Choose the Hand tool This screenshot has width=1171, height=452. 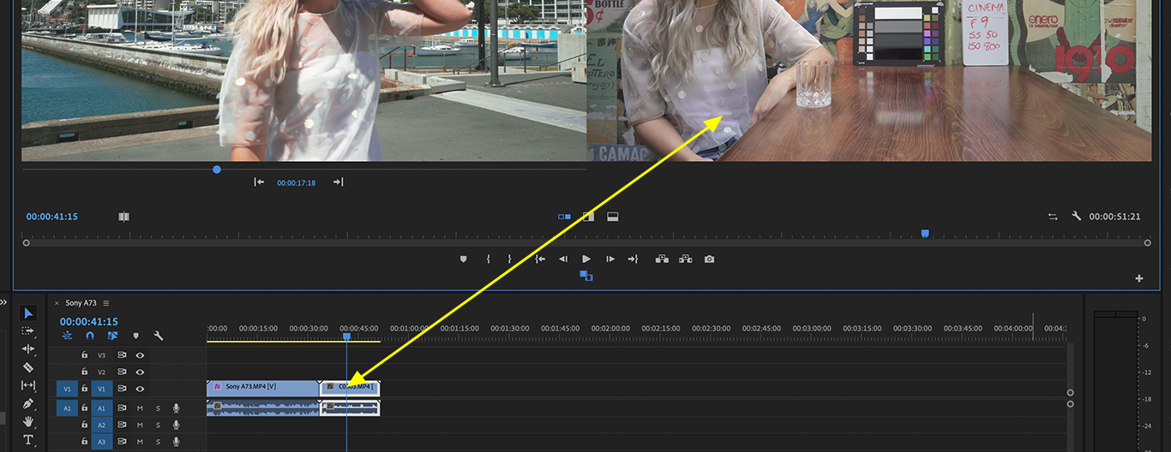coord(27,421)
